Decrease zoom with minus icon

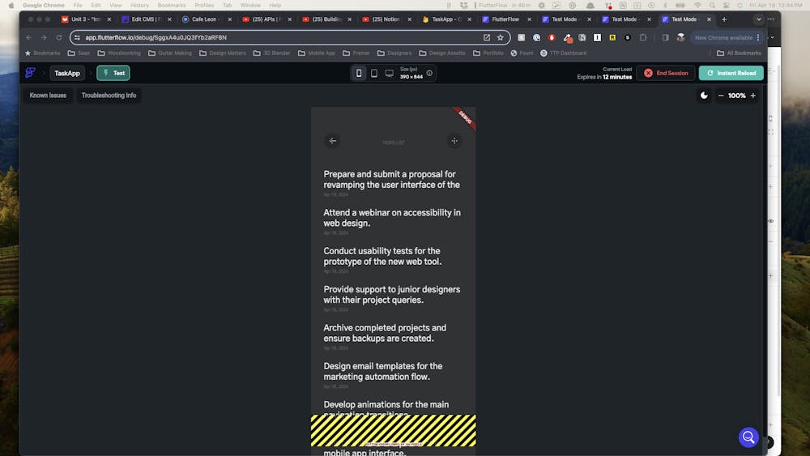pyautogui.click(x=721, y=96)
